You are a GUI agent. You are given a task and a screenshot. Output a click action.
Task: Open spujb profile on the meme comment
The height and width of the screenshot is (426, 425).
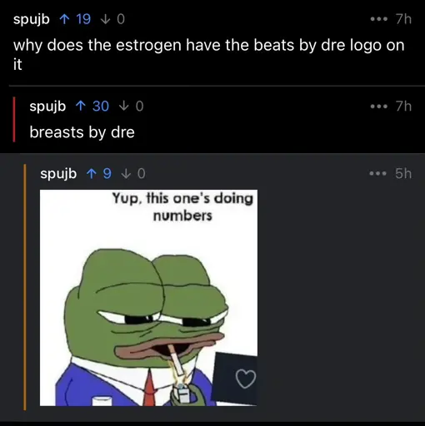[58, 174]
